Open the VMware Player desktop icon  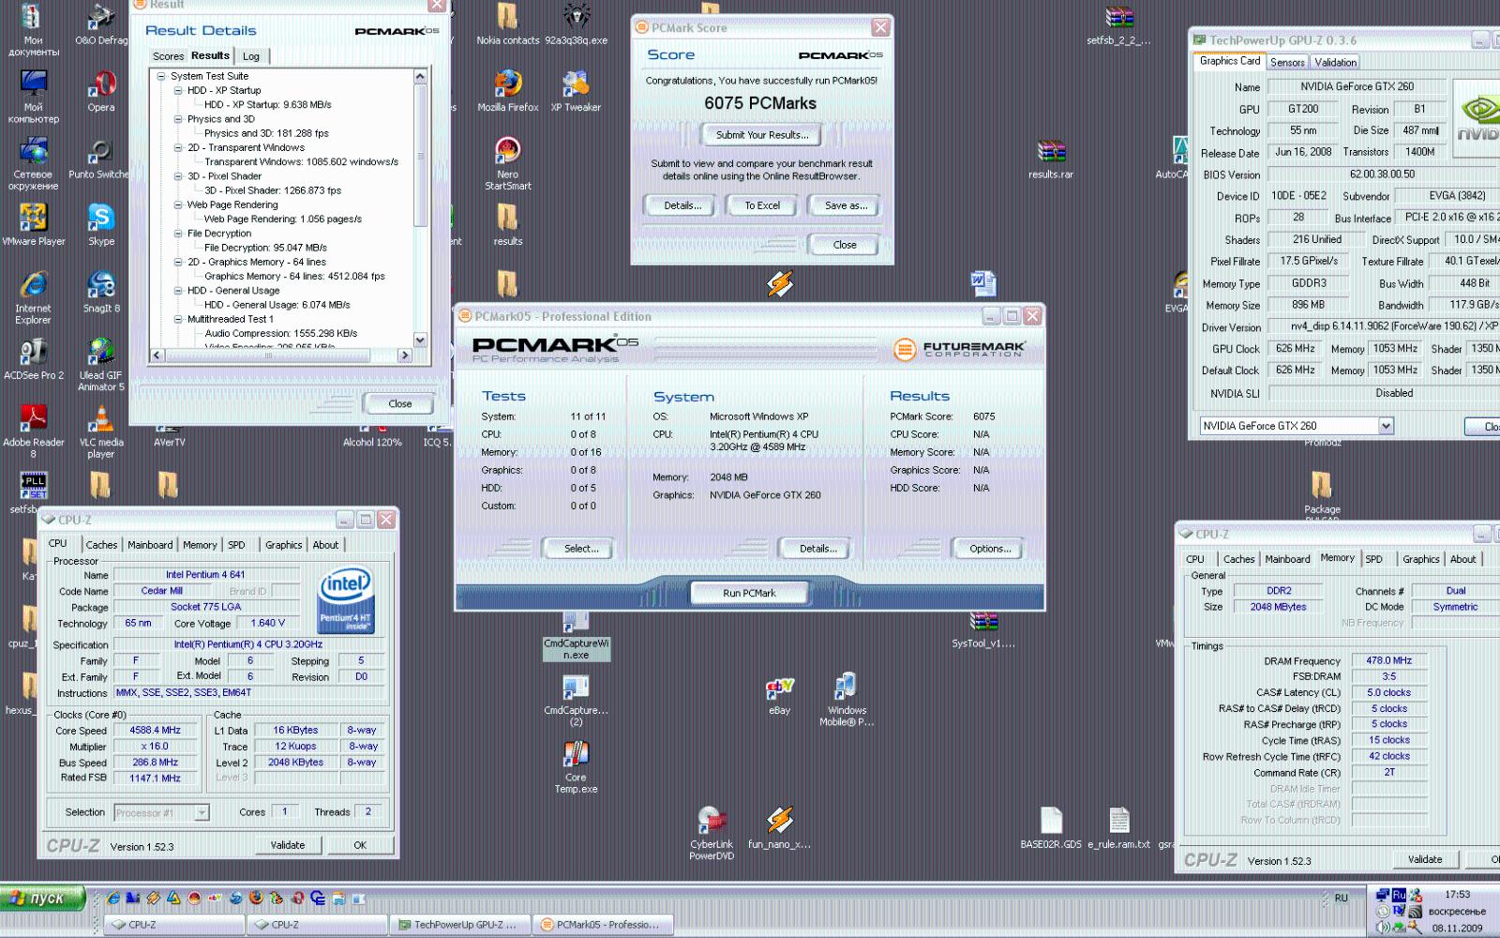pyautogui.click(x=33, y=225)
